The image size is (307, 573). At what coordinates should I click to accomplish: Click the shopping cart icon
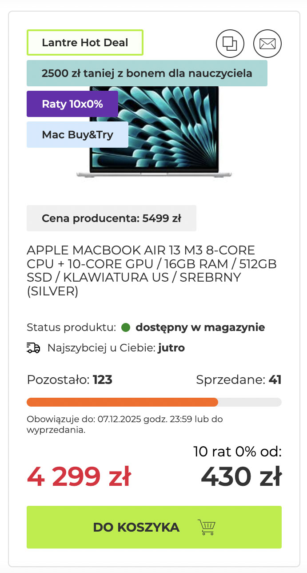(207, 527)
